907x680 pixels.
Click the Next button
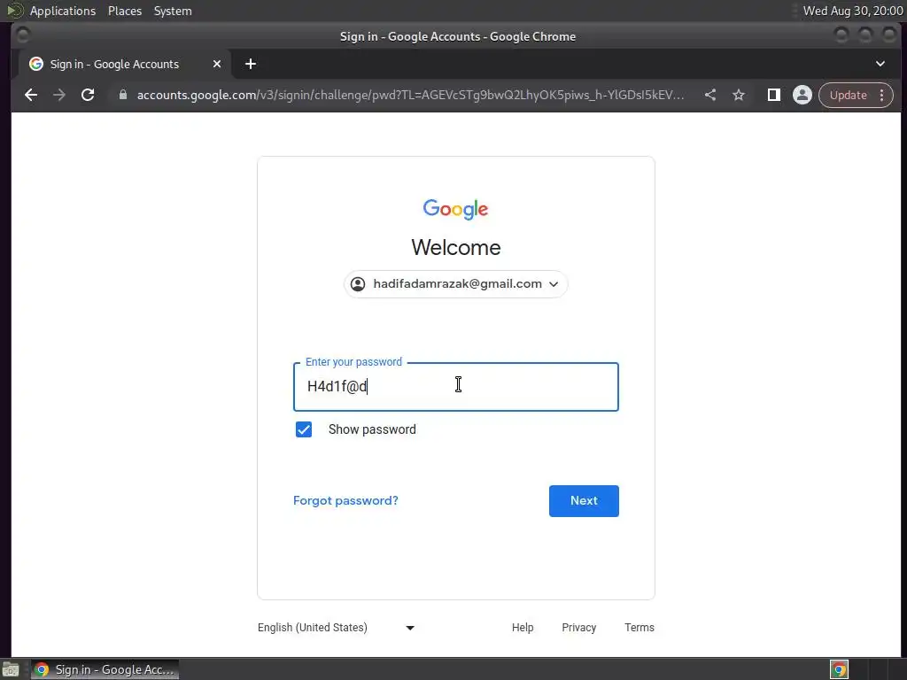584,501
